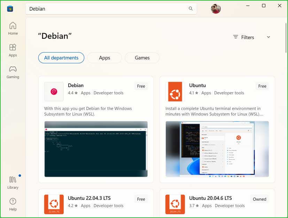Open the Ubuntu 20.04.6 LTS title

(210, 198)
